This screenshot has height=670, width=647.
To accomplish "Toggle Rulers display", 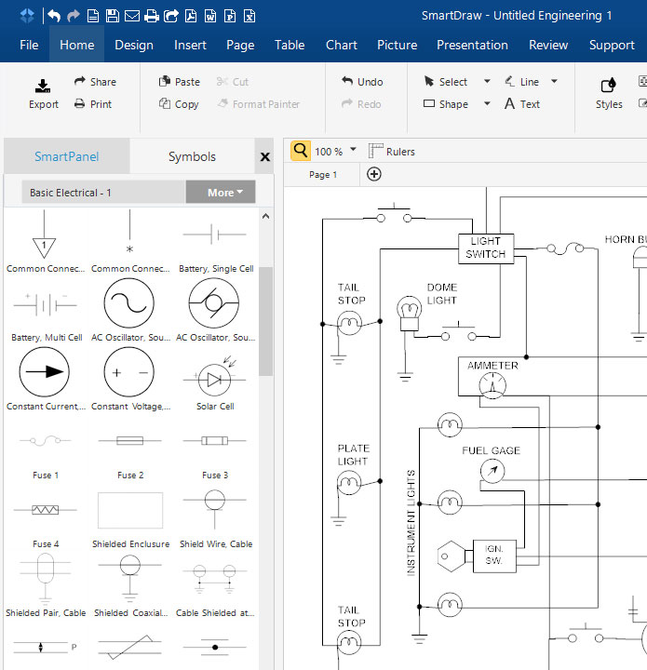I will tap(391, 151).
